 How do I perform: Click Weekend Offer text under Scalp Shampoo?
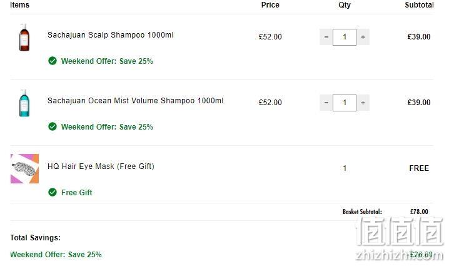(x=107, y=61)
